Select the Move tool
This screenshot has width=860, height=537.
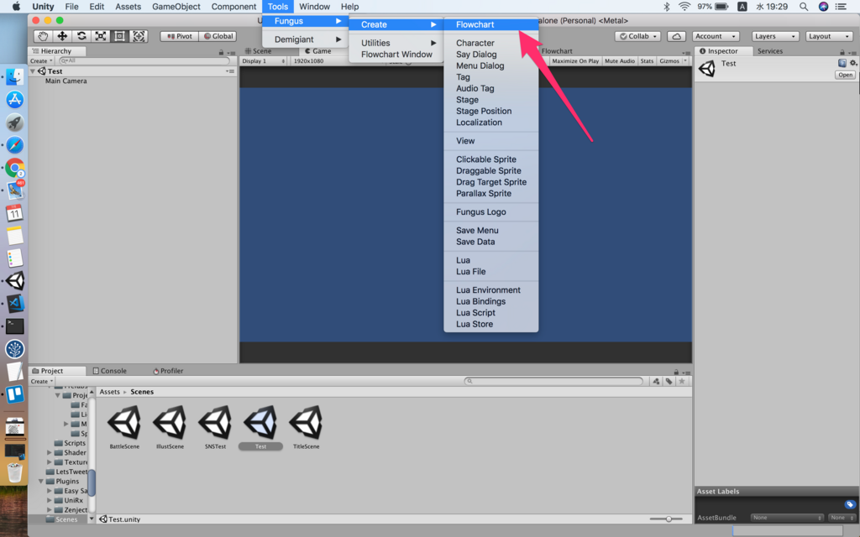pyautogui.click(x=62, y=36)
